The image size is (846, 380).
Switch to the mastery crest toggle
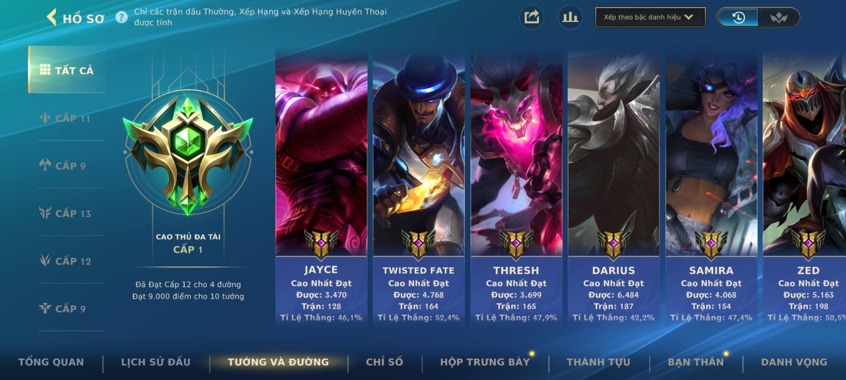coord(779,17)
